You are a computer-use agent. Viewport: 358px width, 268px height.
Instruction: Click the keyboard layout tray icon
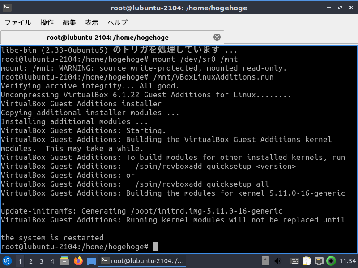click(295, 261)
